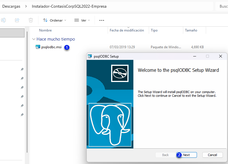Click the third pin icon in navigation pane
The image size is (228, 164).
[x=22, y=87]
